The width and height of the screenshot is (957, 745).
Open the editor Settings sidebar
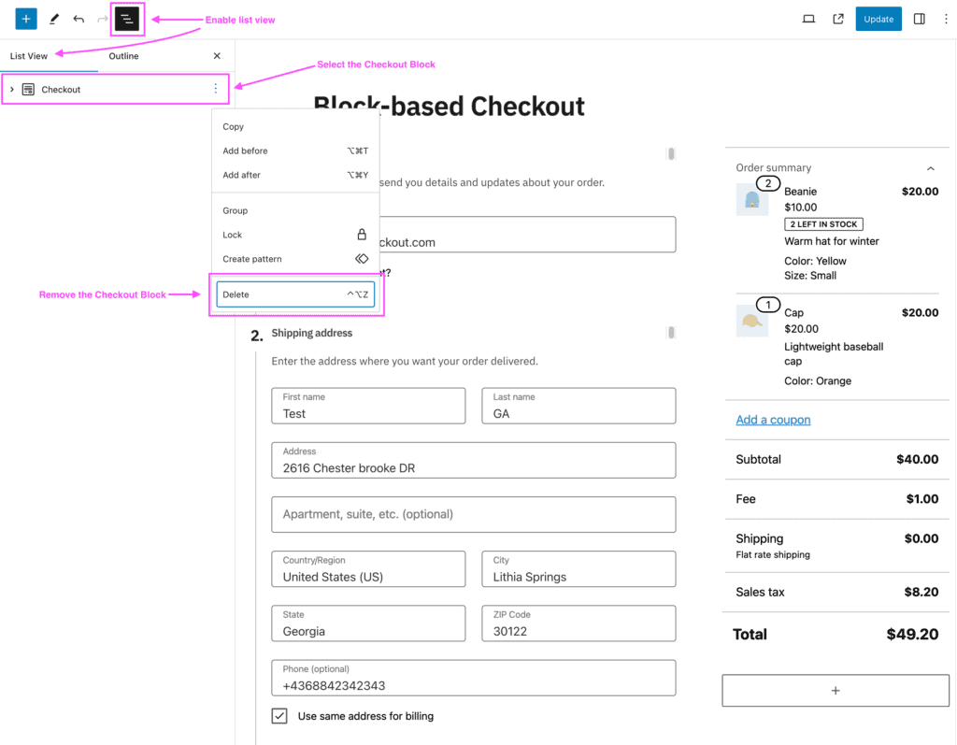pyautogui.click(x=919, y=19)
